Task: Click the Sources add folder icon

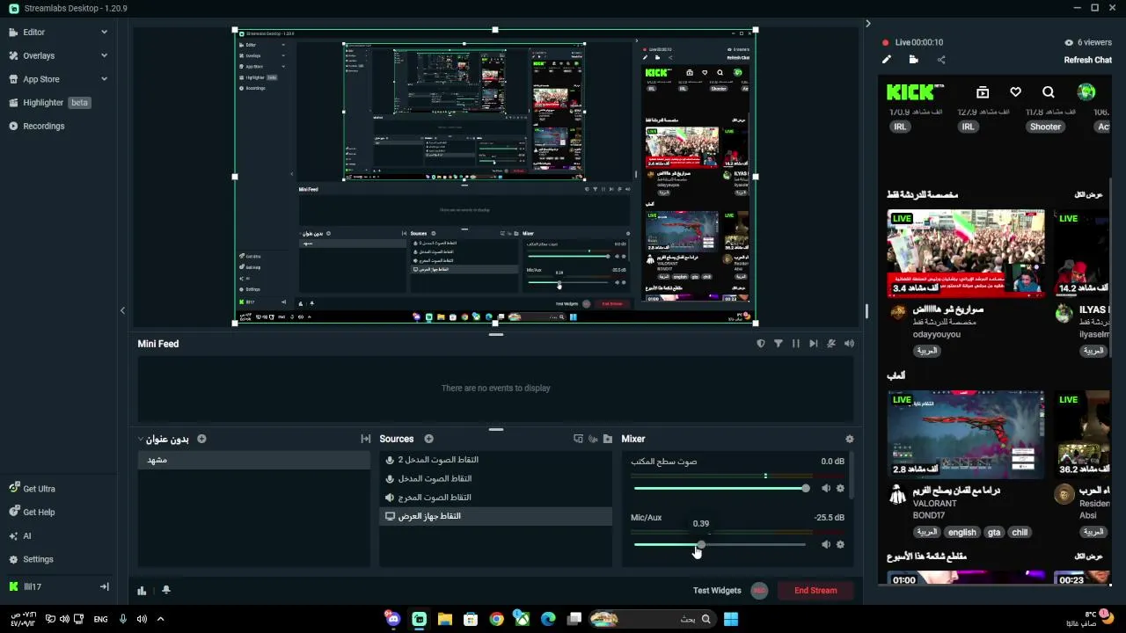Action: click(x=608, y=439)
